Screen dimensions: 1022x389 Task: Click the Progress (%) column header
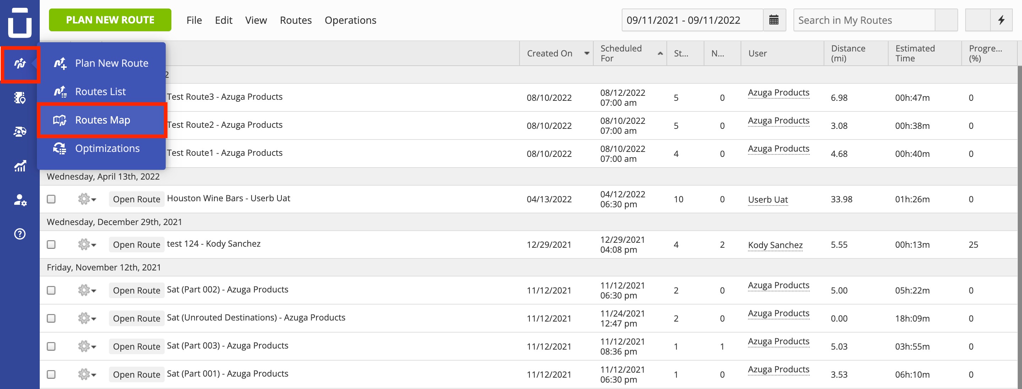(989, 54)
